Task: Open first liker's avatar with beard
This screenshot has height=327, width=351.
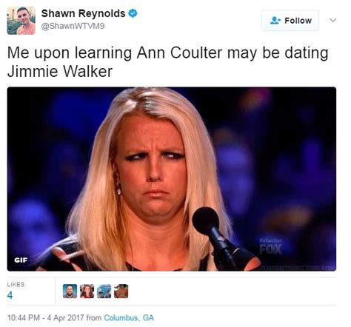Action: click(70, 291)
